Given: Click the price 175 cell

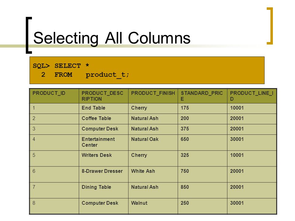Looking at the screenshot, I should (x=203, y=108).
